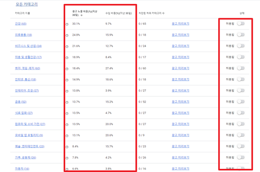The height and width of the screenshot is (172, 260).
Task: Open the 금융 (52) category link
Action: pyautogui.click(x=21, y=102)
